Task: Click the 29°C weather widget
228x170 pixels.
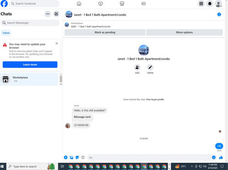Action: [x=181, y=166]
